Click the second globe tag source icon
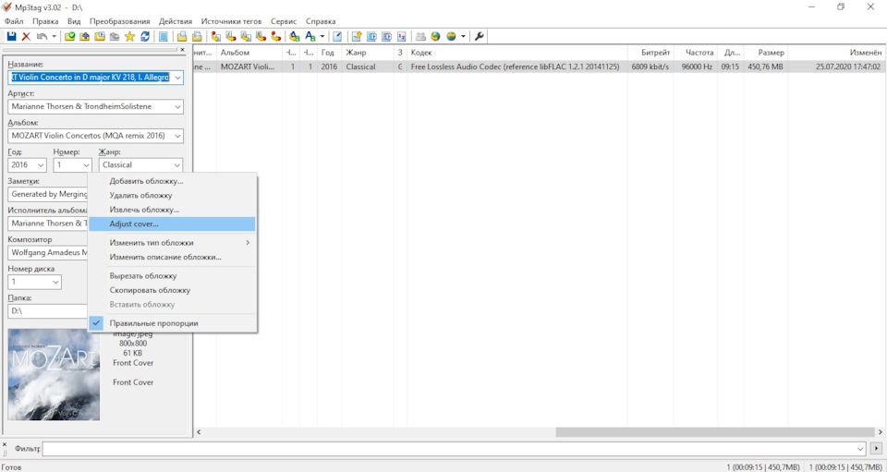Viewport: 887px width, 472px height. [x=450, y=36]
